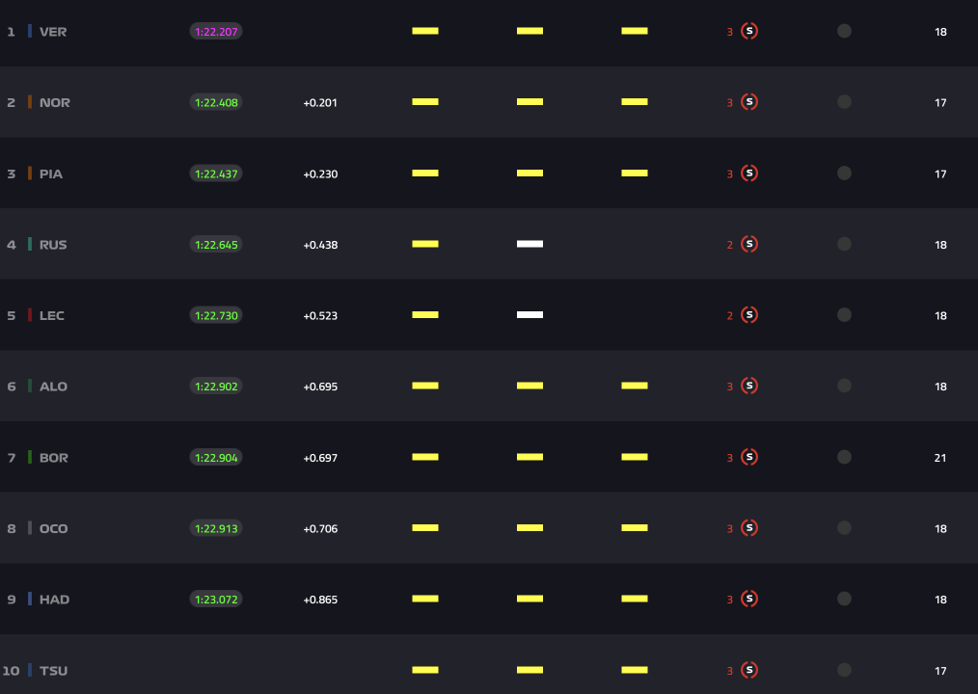Select NOR's 1:22.408 lap time badge
This screenshot has width=978, height=694.
[x=216, y=102]
